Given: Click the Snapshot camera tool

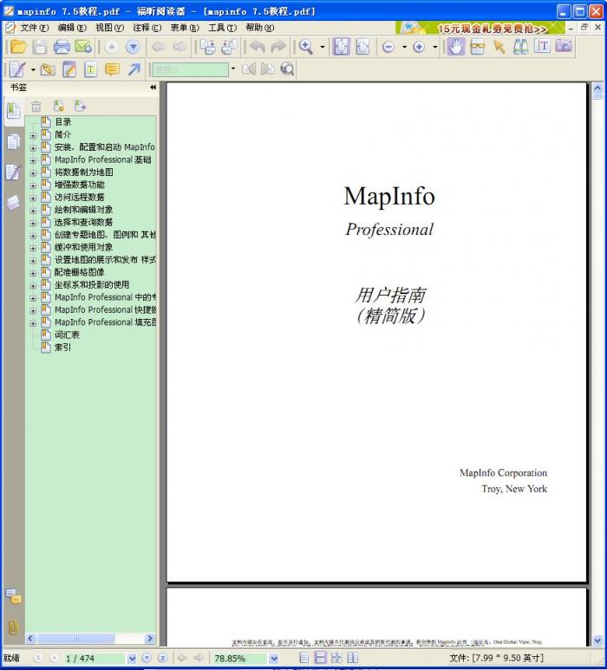Looking at the screenshot, I should 565,47.
